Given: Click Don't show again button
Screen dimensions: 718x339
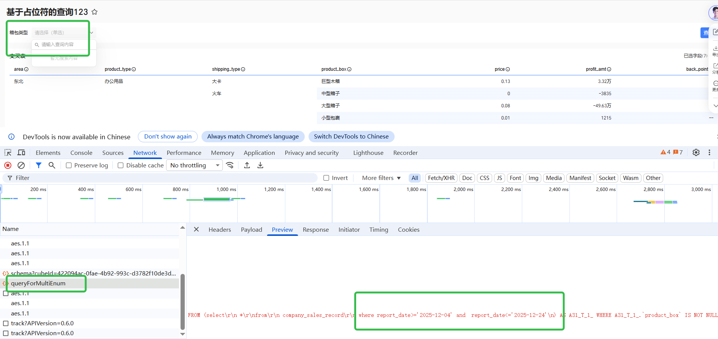Looking at the screenshot, I should click(x=168, y=137).
